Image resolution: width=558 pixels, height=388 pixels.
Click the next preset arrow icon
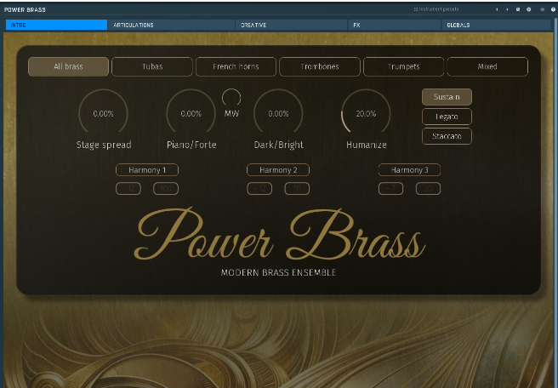click(507, 9)
